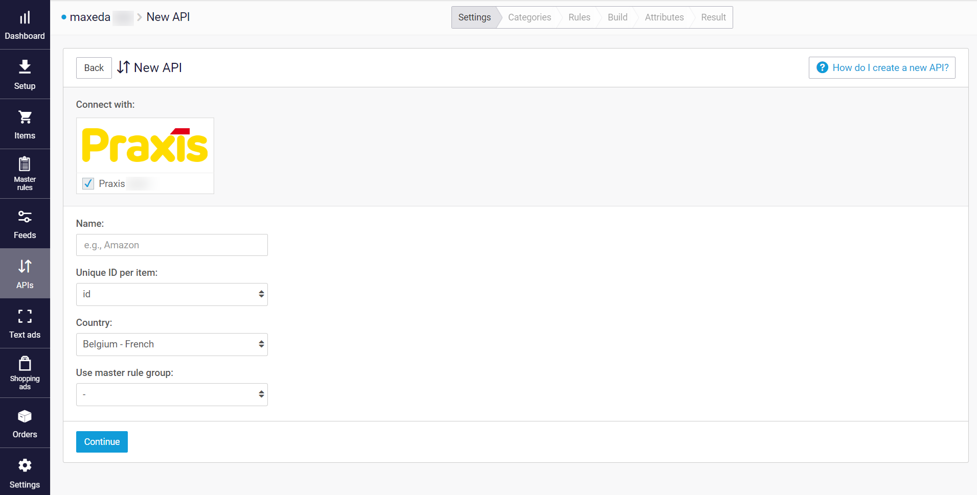Viewport: 977px width, 495px height.
Task: Open the Setup download icon
Action: [25, 67]
